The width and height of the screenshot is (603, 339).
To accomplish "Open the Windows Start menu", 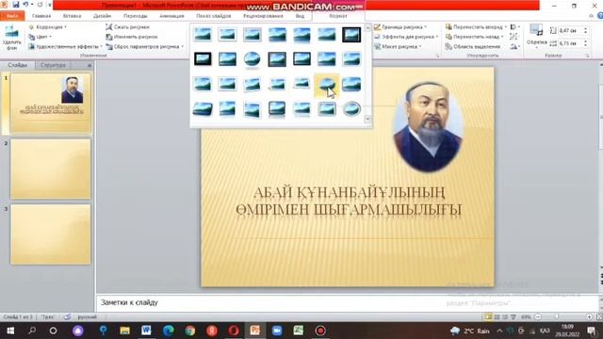I will [10, 331].
